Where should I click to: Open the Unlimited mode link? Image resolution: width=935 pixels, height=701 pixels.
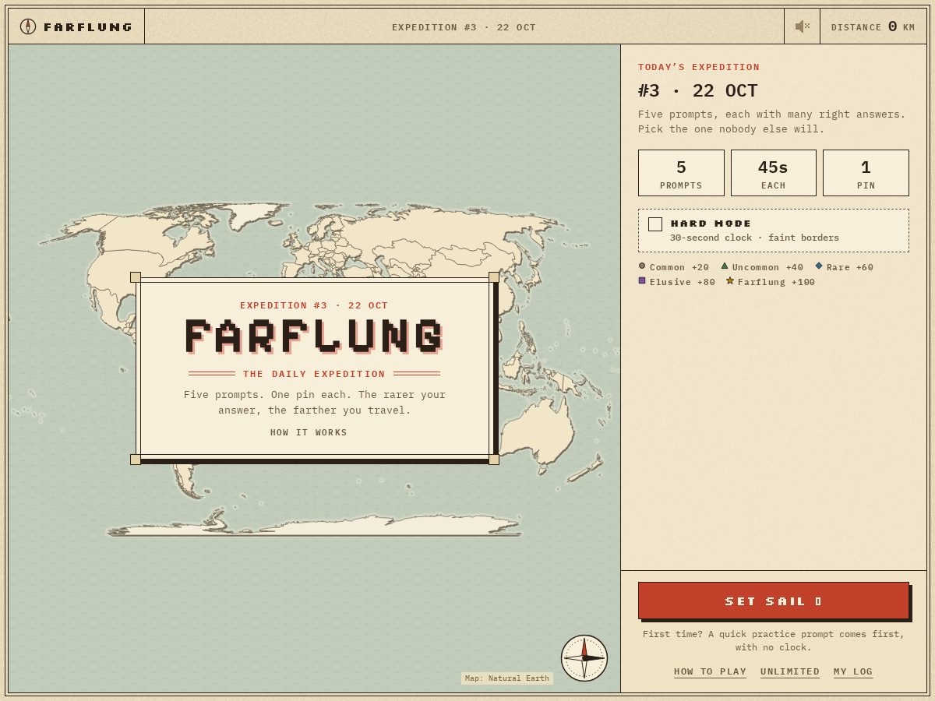[x=790, y=671]
